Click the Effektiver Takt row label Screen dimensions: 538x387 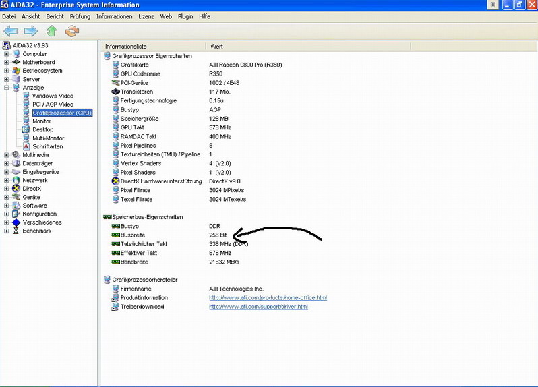coord(139,253)
